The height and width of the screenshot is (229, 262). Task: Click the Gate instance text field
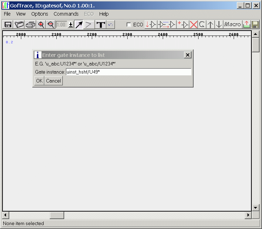[128, 72]
